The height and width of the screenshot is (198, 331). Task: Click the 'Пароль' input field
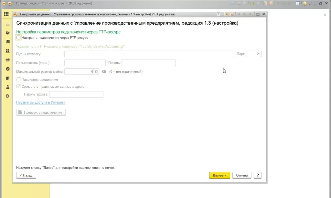point(149,63)
